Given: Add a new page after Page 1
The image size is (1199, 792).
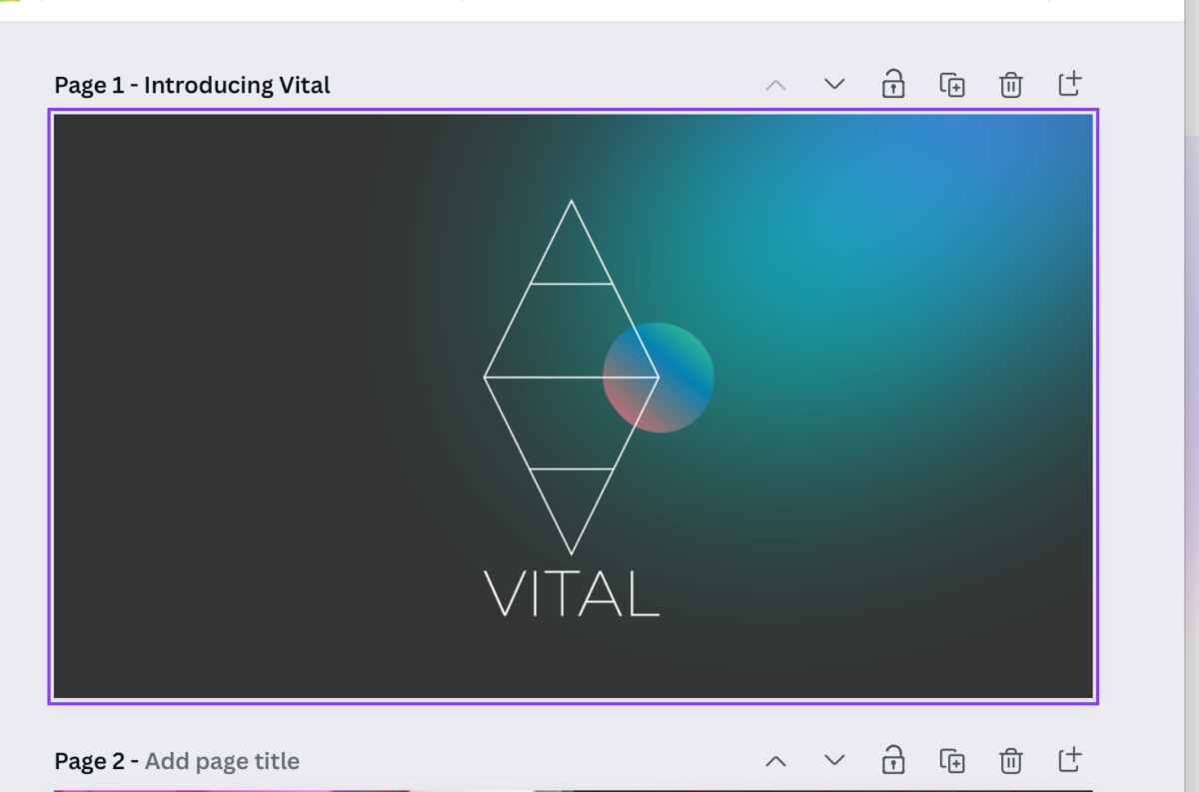Looking at the screenshot, I should tap(1069, 84).
